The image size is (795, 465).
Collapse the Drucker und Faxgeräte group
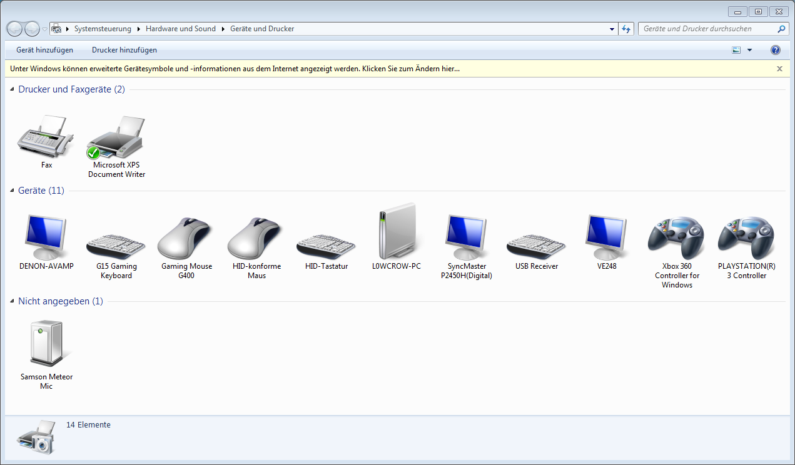pos(13,90)
